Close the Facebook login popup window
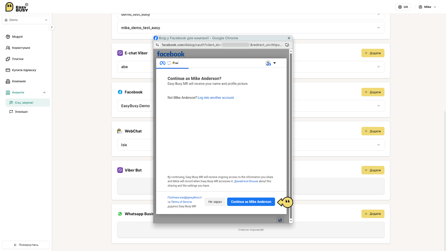This screenshot has height=251, width=446. 289,38
